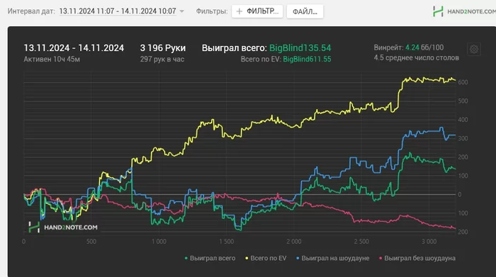
Task: Click the Винрейт 4.24 бб/100 text
Action: pyautogui.click(x=408, y=47)
